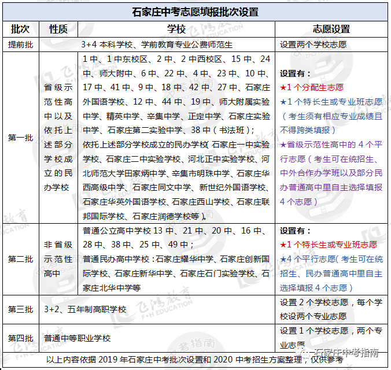Viewport: 391px width, 370px height.
Task: Click the red text ★1 个分配生志愿
Action: tap(312, 87)
